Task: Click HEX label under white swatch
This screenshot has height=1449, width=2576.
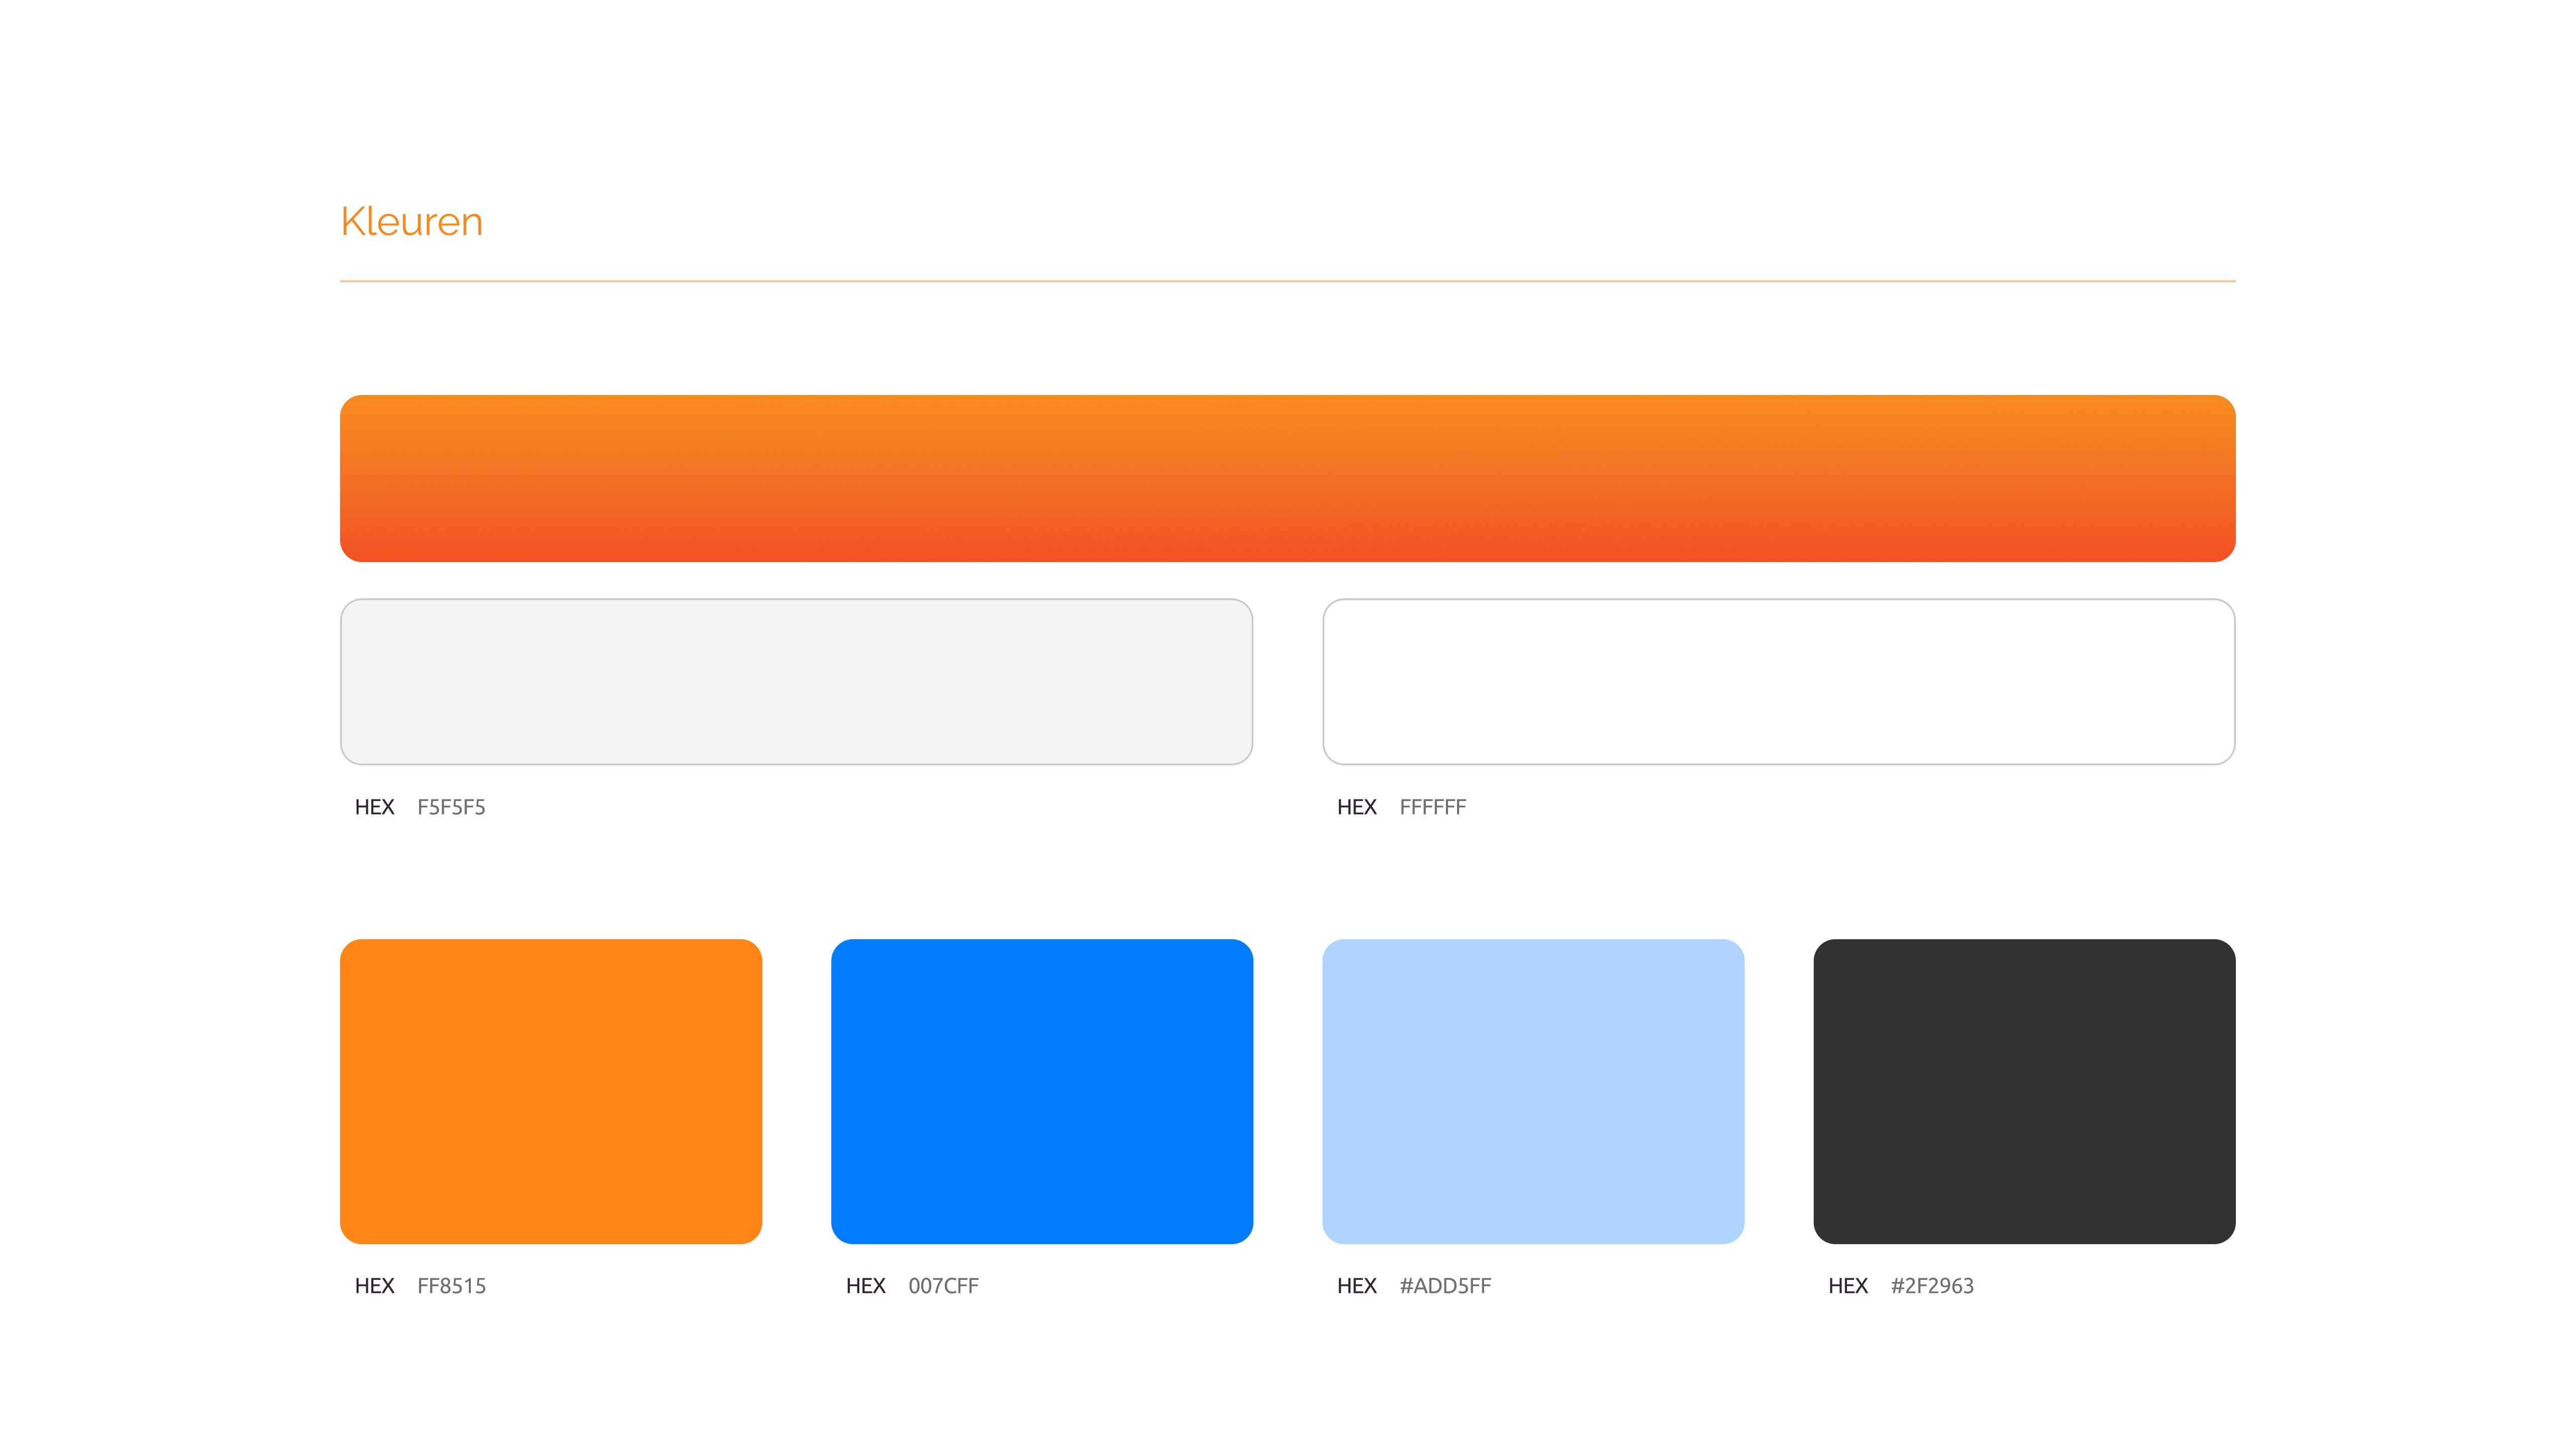Action: click(1356, 807)
